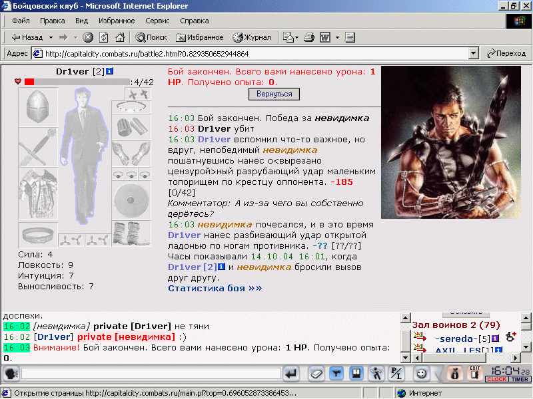Open the Избранное favorites toolbar button
The height and width of the screenshot is (399, 533).
(x=199, y=37)
